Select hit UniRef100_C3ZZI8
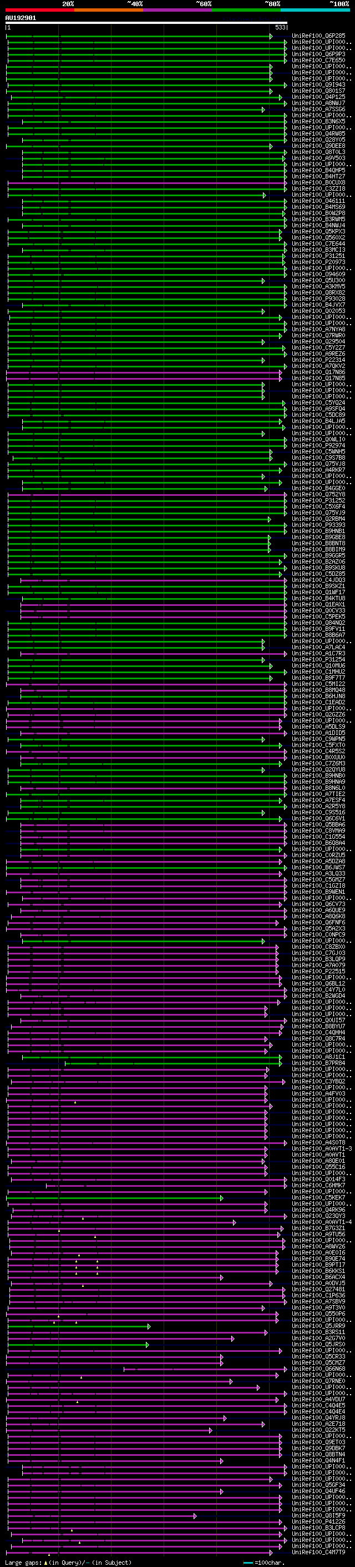 click(318, 188)
